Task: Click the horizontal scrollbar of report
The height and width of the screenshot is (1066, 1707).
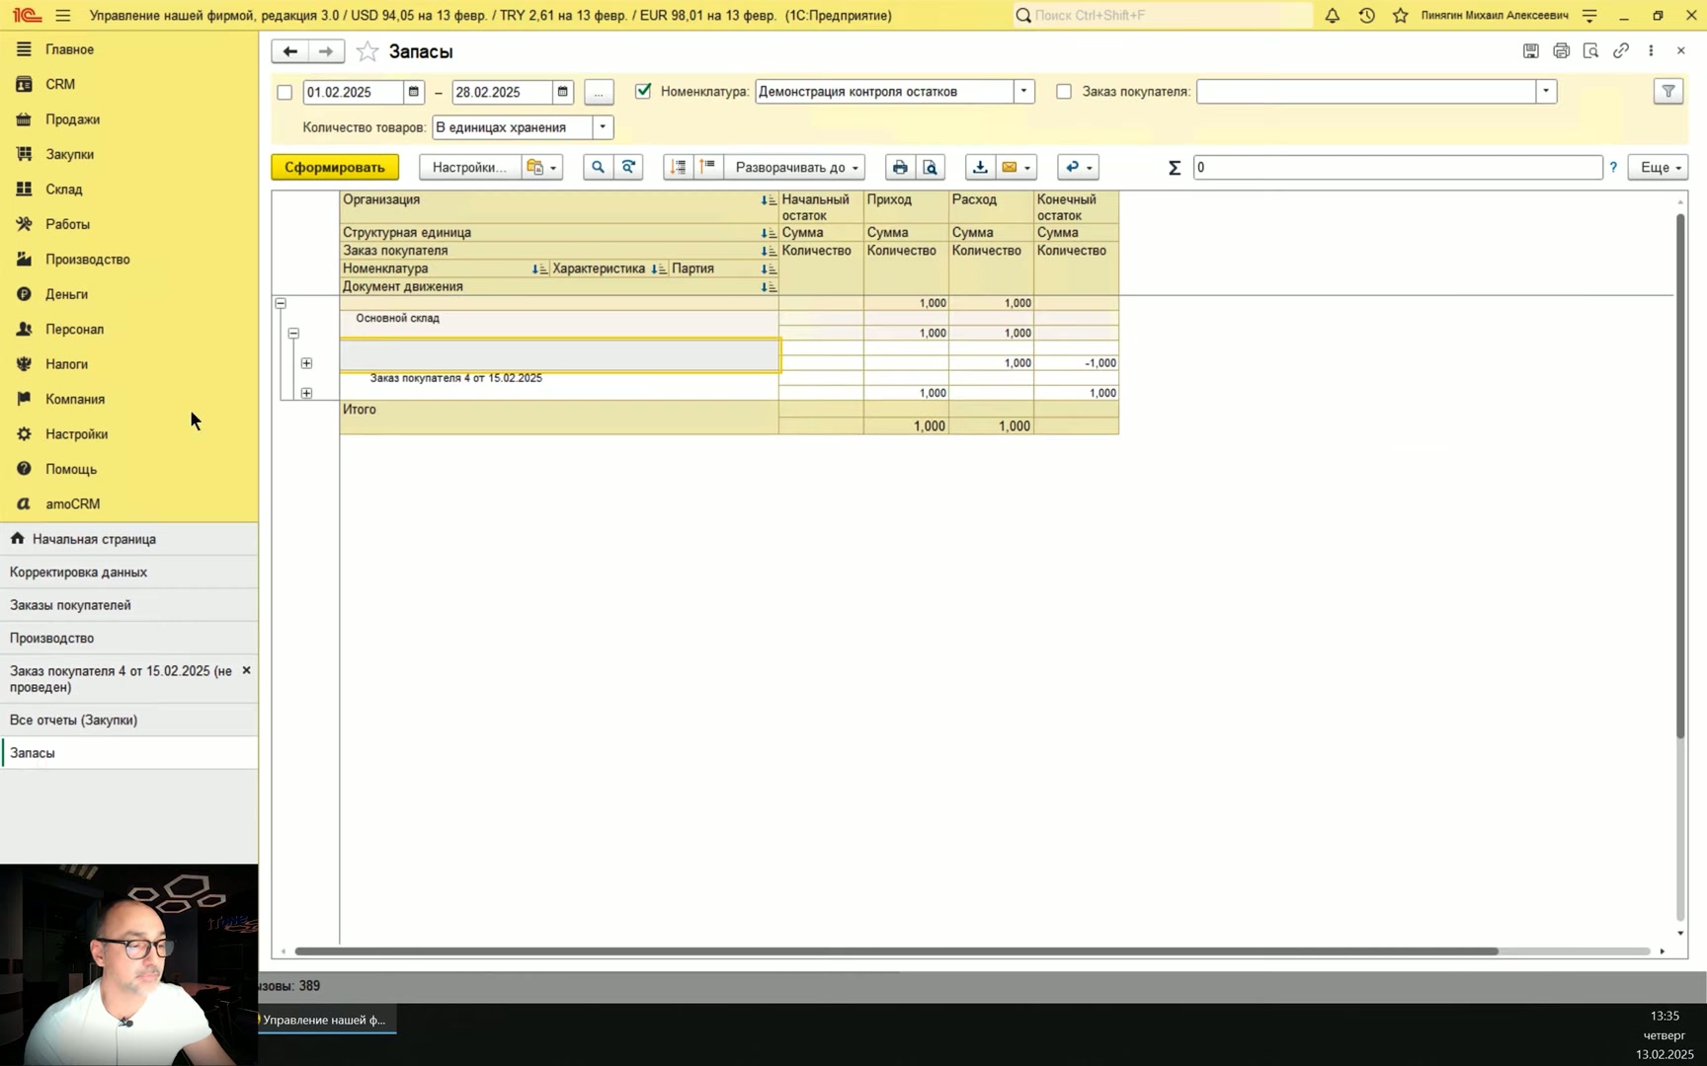Action: click(x=896, y=952)
